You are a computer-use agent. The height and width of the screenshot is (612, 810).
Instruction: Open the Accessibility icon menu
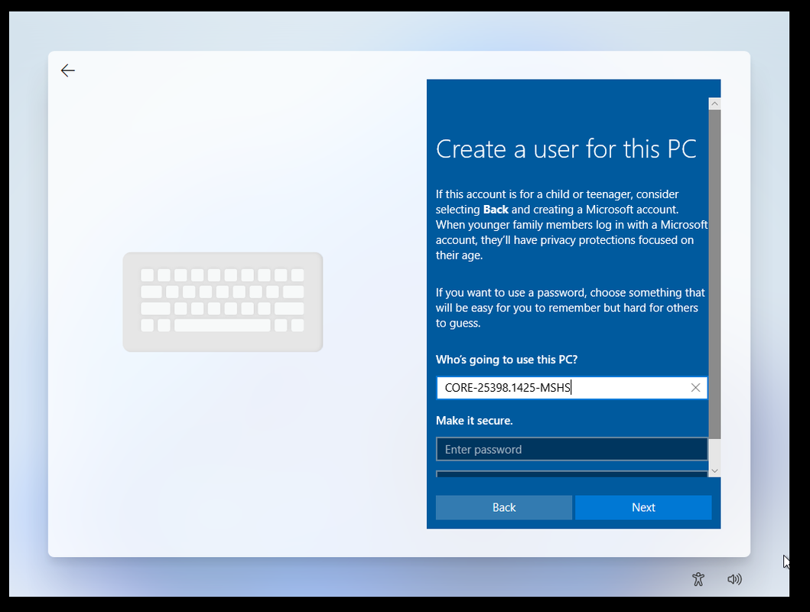click(x=698, y=579)
